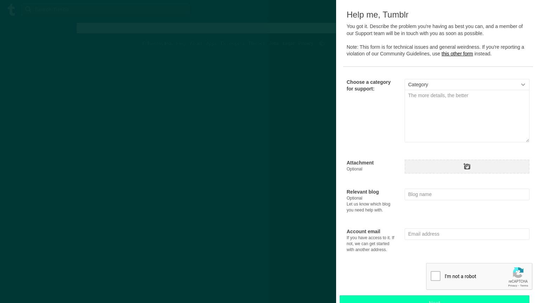The width and height of the screenshot is (540, 303).
Task: Focus the Search Tumblr field
Action: (x=105, y=9)
